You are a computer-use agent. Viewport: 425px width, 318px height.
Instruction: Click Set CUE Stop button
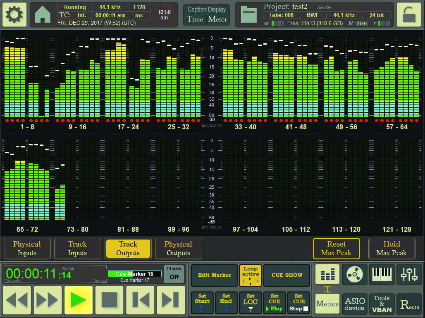click(x=298, y=303)
